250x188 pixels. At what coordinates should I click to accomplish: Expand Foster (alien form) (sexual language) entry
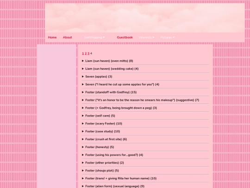click(x=145, y=186)
